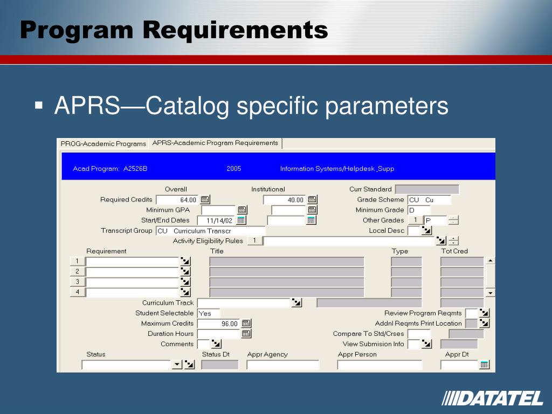Click the Other Grades P field
This screenshot has height=414, width=552.
coord(436,220)
